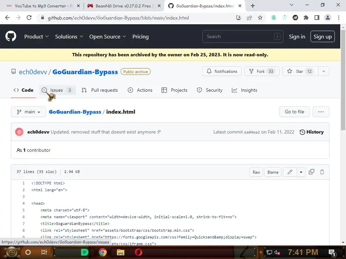346x259 pixels.
Task: Expand the Product menu
Action: coord(36,36)
